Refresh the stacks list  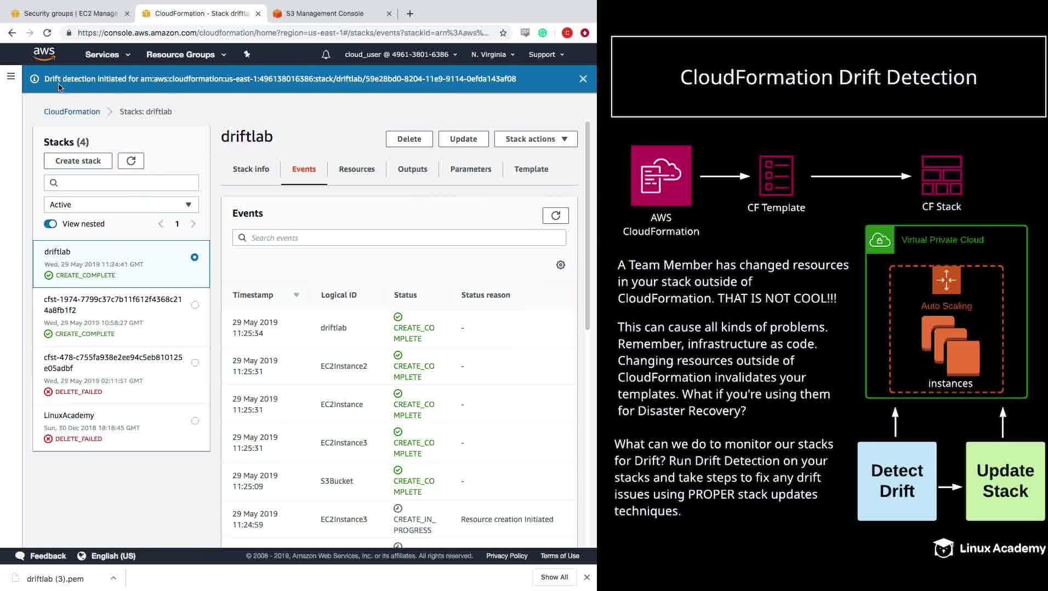(131, 161)
